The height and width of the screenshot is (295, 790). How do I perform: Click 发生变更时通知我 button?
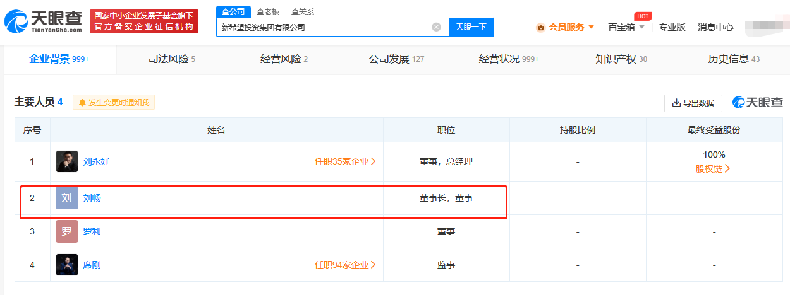click(x=114, y=102)
